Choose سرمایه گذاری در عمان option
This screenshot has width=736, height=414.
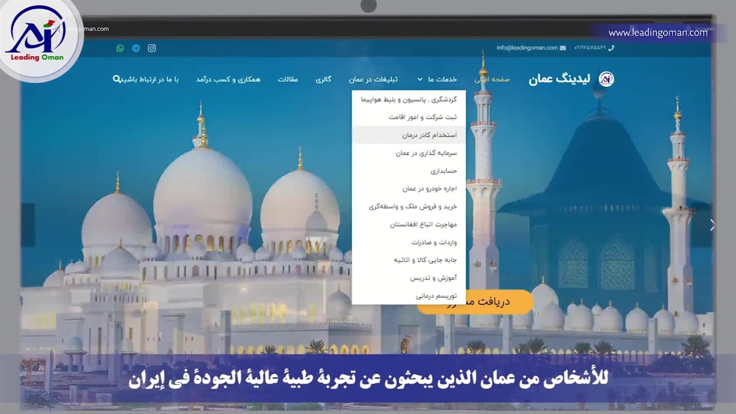coord(426,153)
